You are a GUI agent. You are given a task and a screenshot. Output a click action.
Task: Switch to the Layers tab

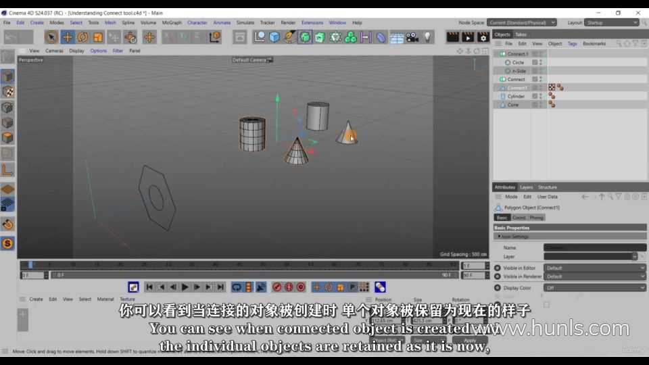526,187
